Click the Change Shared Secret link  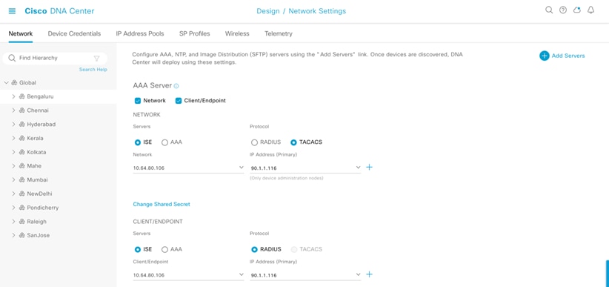[162, 204]
